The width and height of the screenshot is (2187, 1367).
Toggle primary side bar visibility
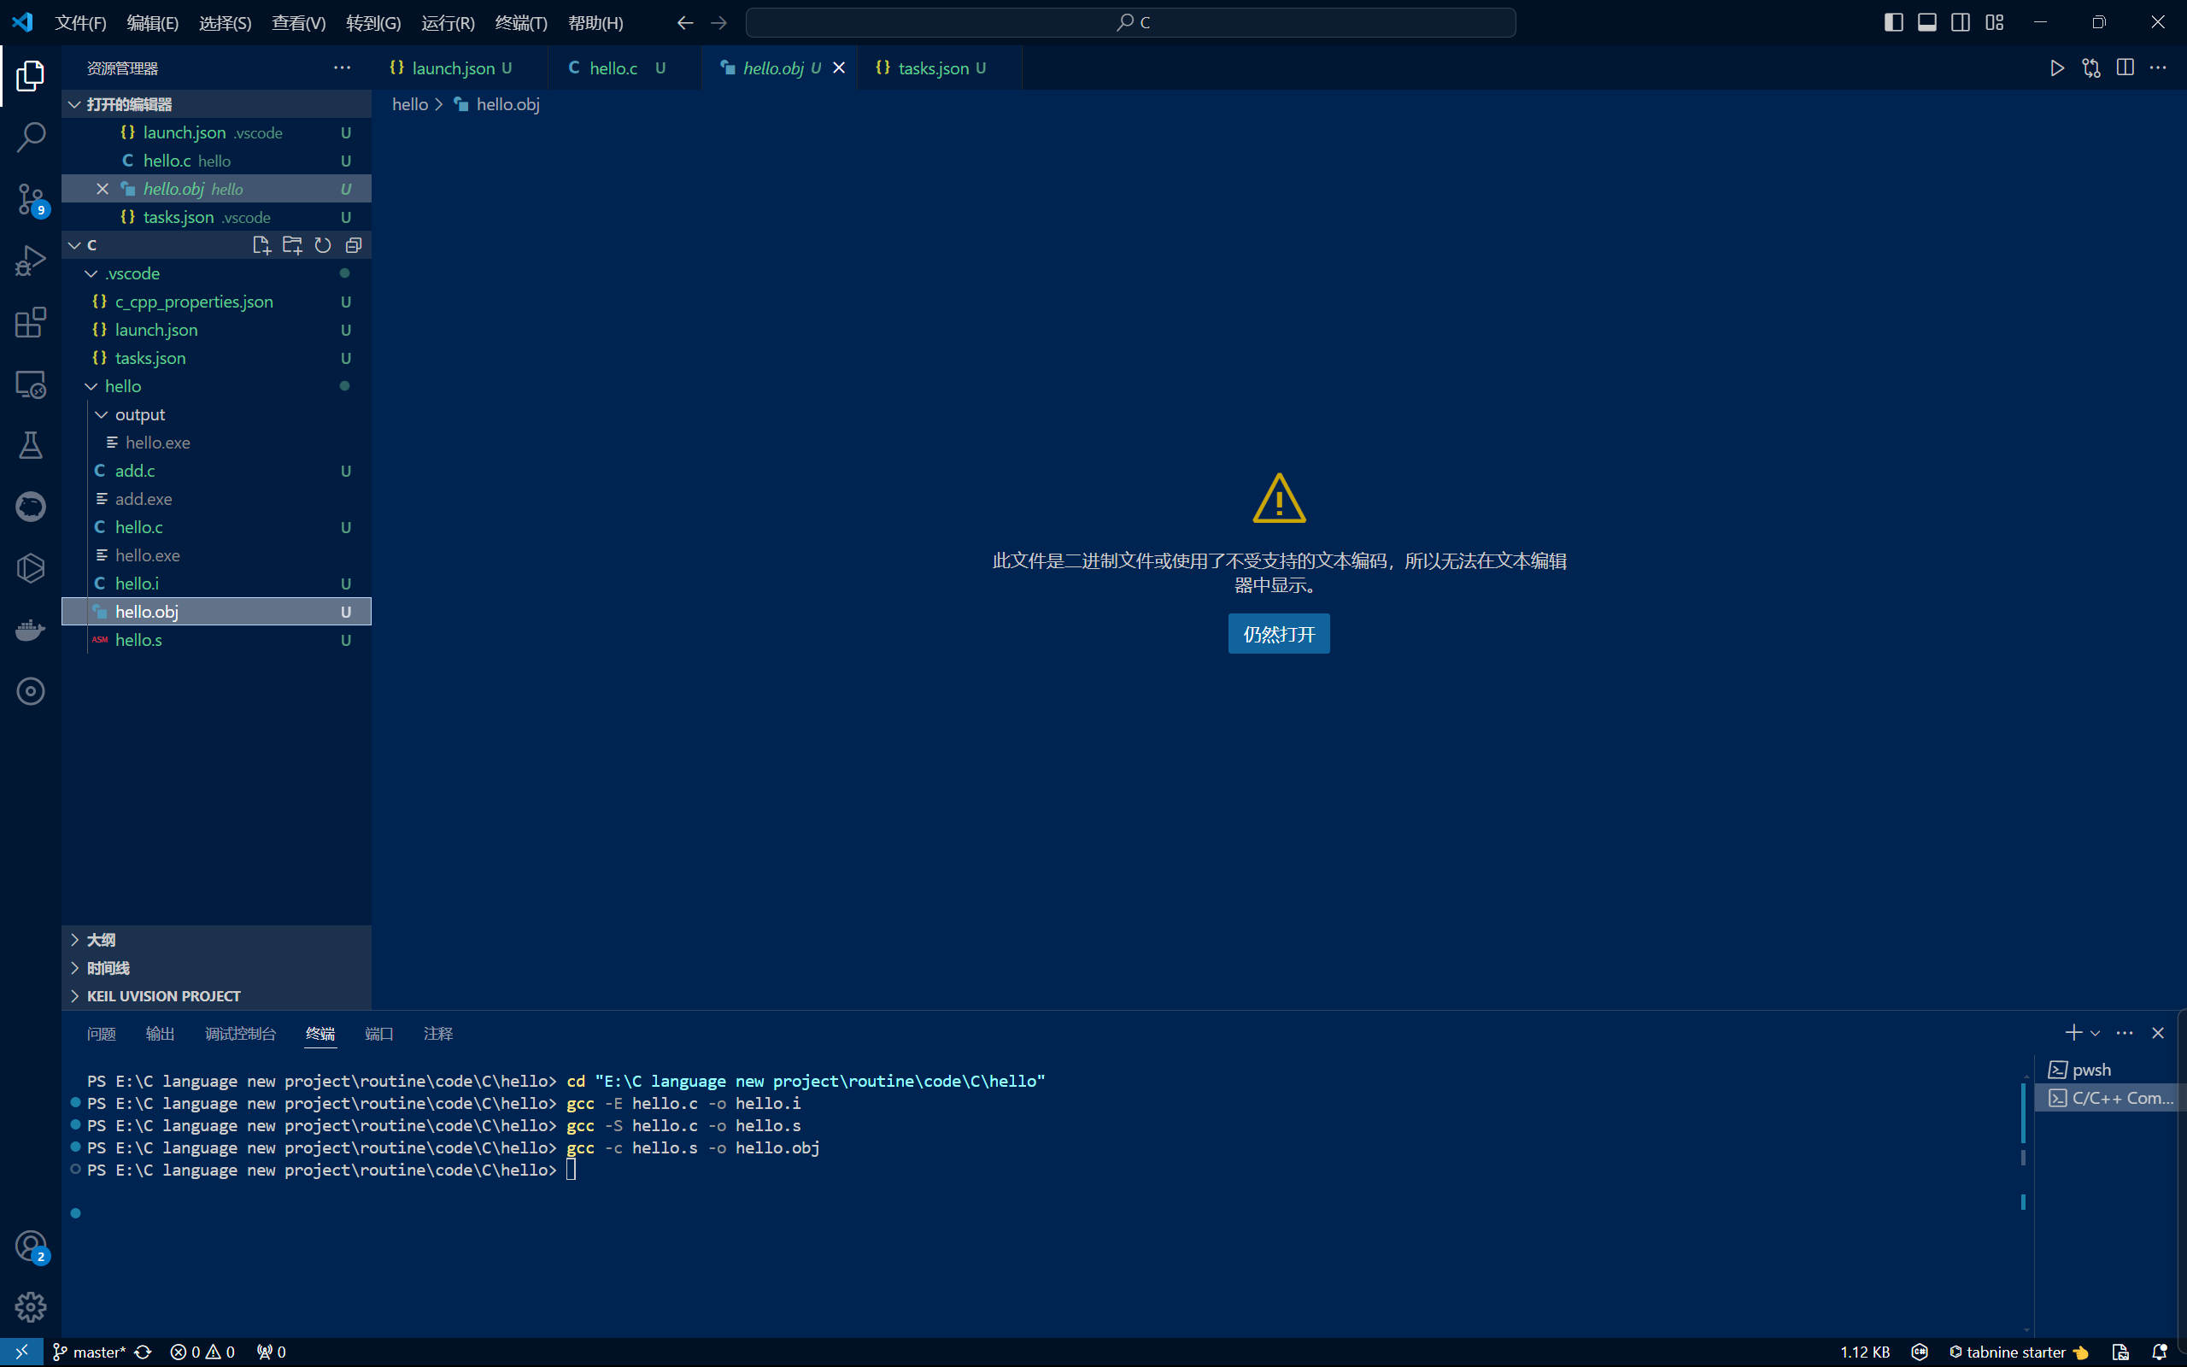coord(1893,22)
